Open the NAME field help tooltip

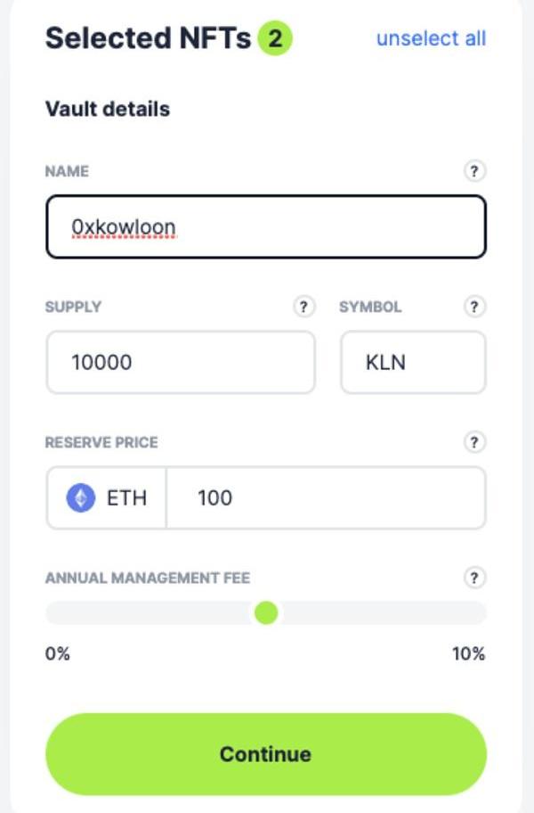474,170
